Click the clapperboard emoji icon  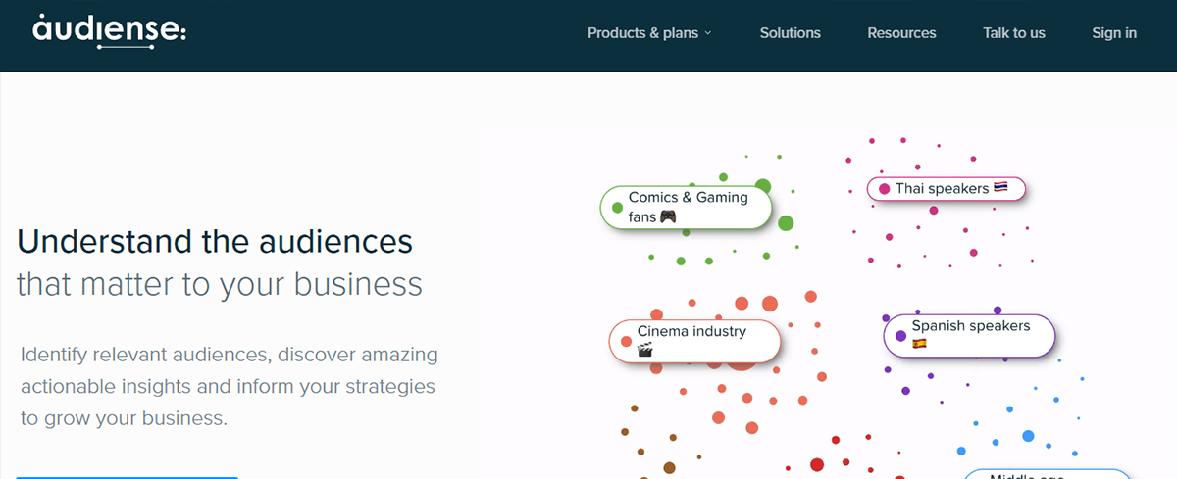tap(645, 350)
